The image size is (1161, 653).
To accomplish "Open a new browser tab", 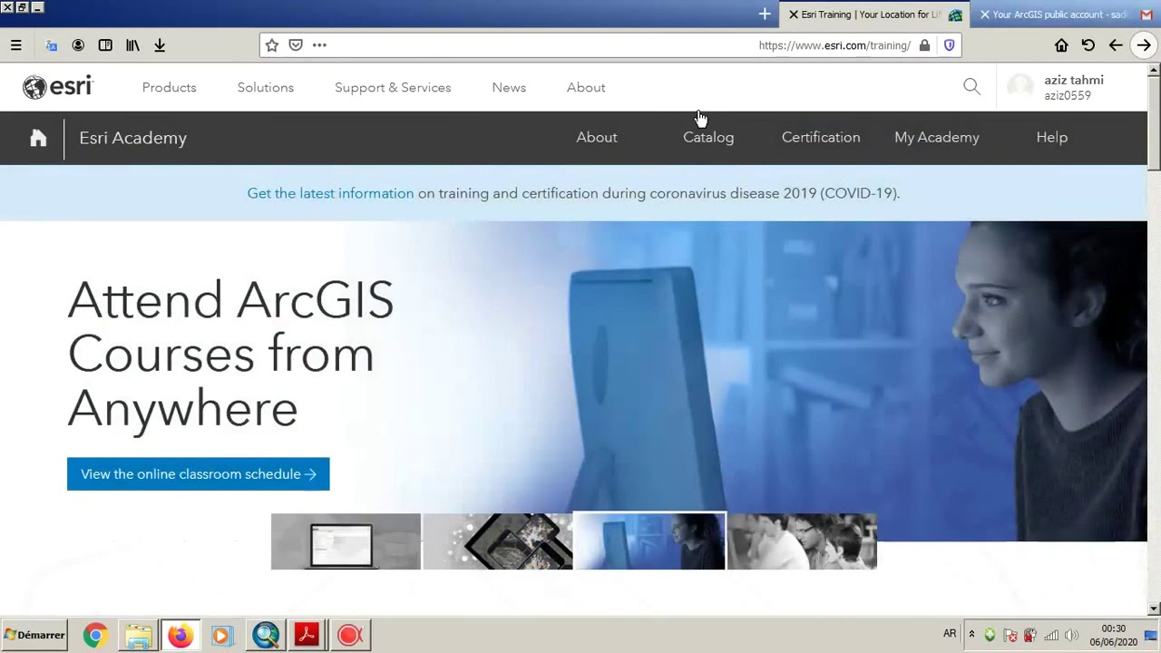I will 765,15.
